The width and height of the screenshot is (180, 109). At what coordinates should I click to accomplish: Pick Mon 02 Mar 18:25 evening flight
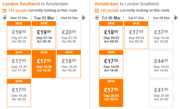(19, 93)
